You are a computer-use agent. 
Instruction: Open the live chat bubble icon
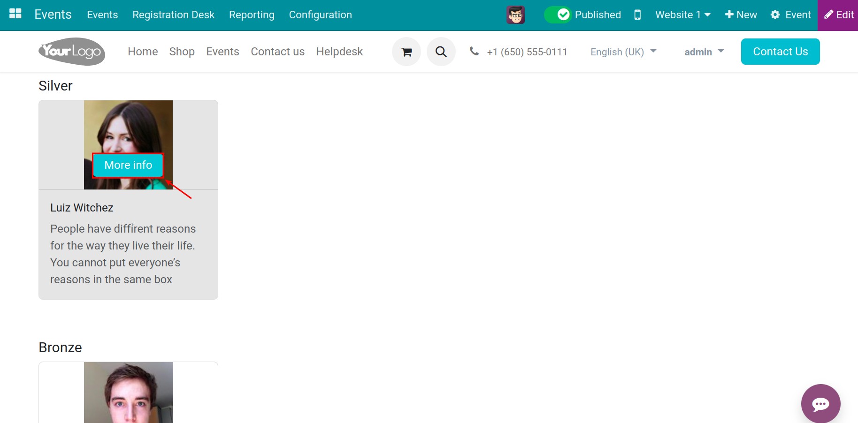(x=820, y=404)
